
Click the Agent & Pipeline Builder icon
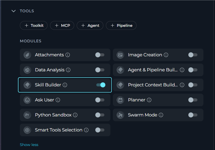120,70
